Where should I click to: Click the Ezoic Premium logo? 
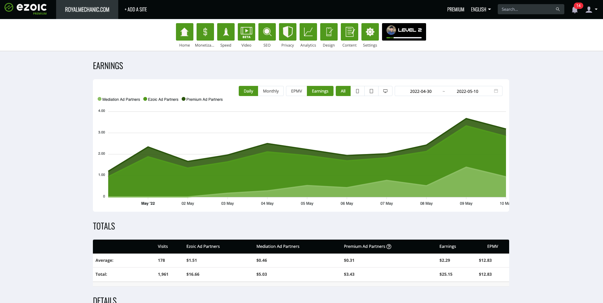point(26,9)
